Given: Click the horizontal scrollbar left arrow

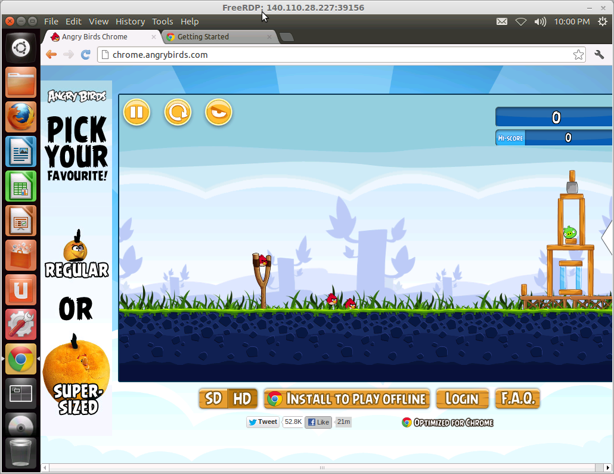Looking at the screenshot, I should click(x=45, y=467).
